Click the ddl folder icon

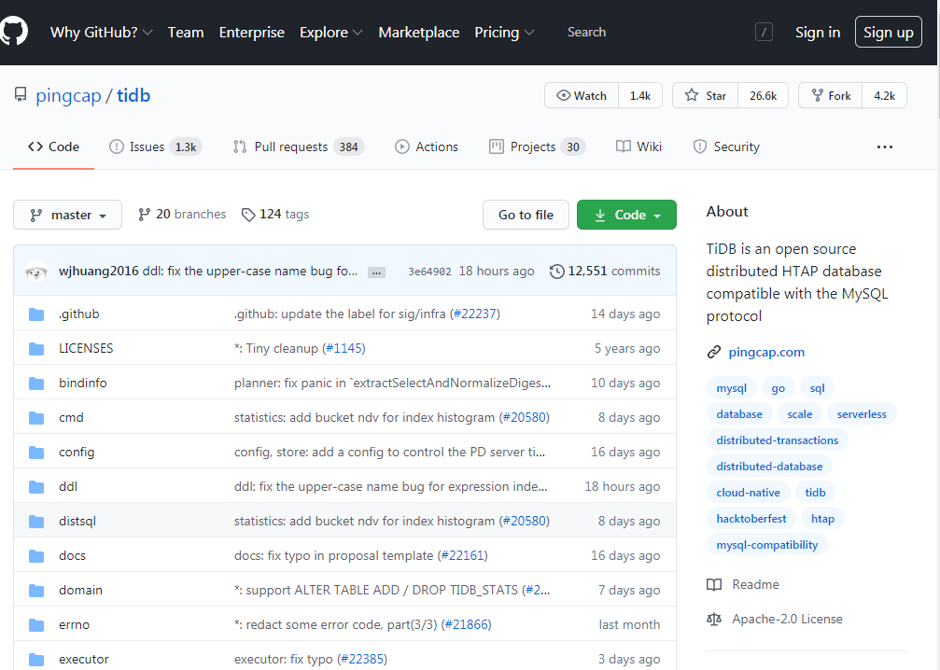coord(36,487)
